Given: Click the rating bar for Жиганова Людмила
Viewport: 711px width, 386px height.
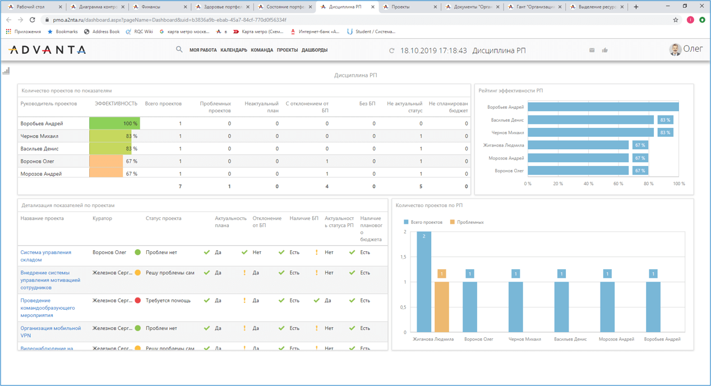Looking at the screenshot, I should pos(578,145).
